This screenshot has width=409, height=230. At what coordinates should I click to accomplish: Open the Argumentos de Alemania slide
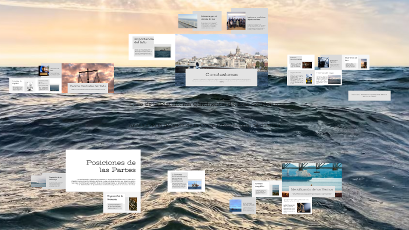pos(122,202)
